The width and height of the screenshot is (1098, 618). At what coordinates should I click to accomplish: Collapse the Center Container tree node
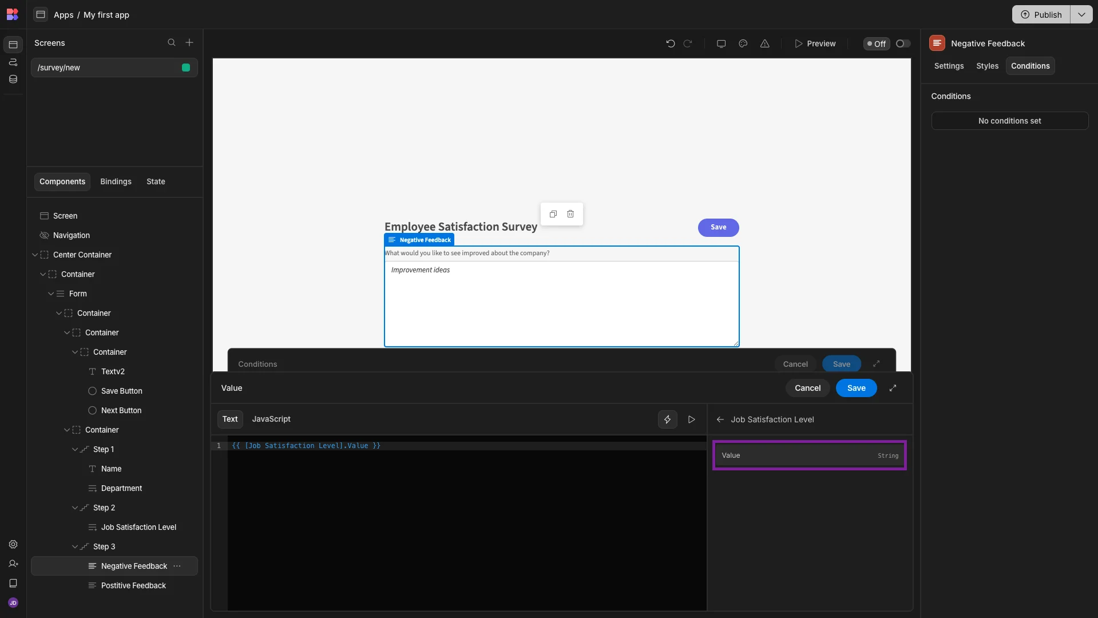35,255
